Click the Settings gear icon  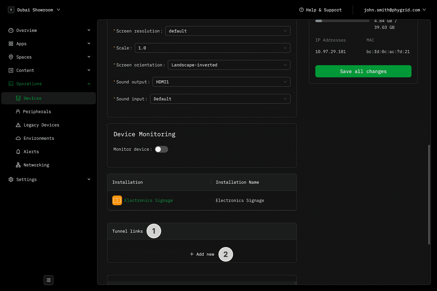(x=11, y=179)
